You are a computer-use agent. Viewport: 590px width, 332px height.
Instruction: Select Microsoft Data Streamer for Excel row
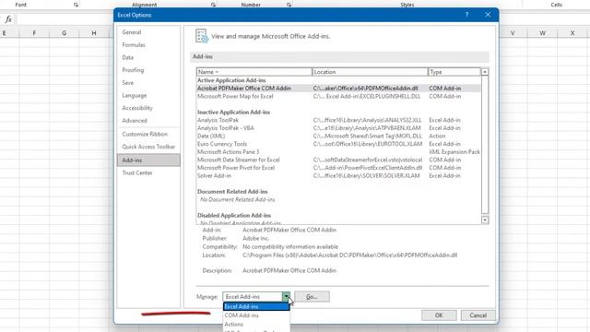pyautogui.click(x=338, y=160)
